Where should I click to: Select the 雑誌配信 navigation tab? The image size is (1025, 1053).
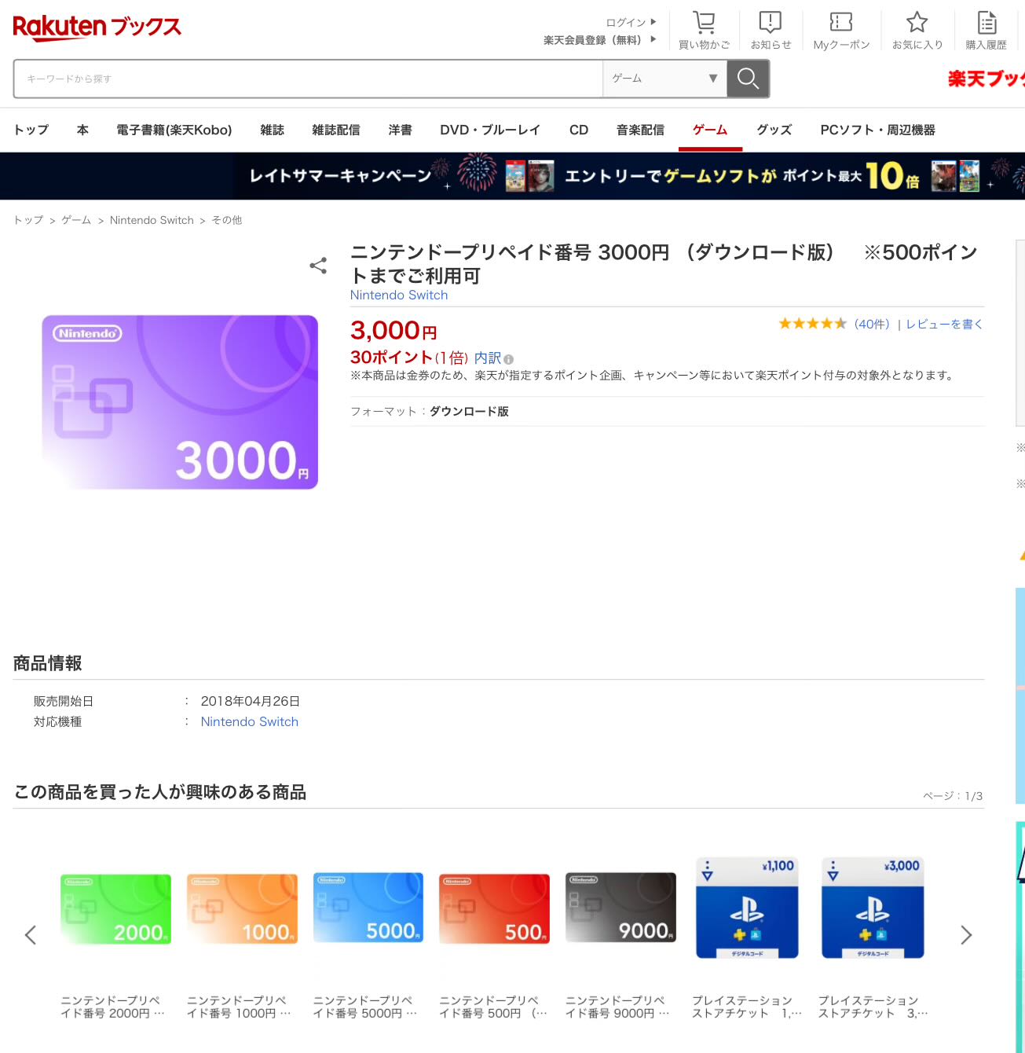336,130
